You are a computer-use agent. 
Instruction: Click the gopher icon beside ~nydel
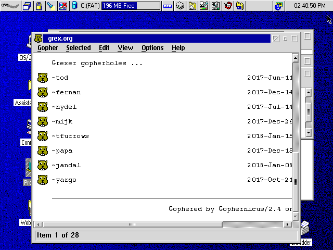[43, 107]
